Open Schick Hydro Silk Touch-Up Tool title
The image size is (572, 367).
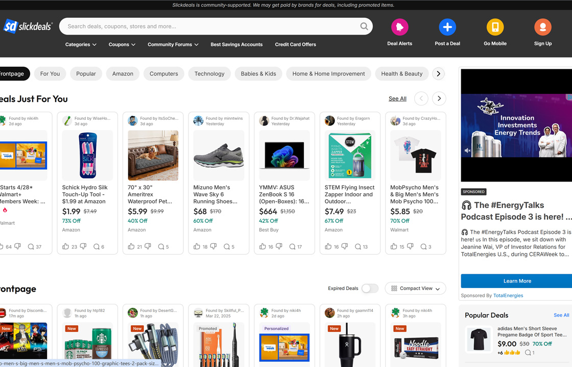tap(85, 194)
